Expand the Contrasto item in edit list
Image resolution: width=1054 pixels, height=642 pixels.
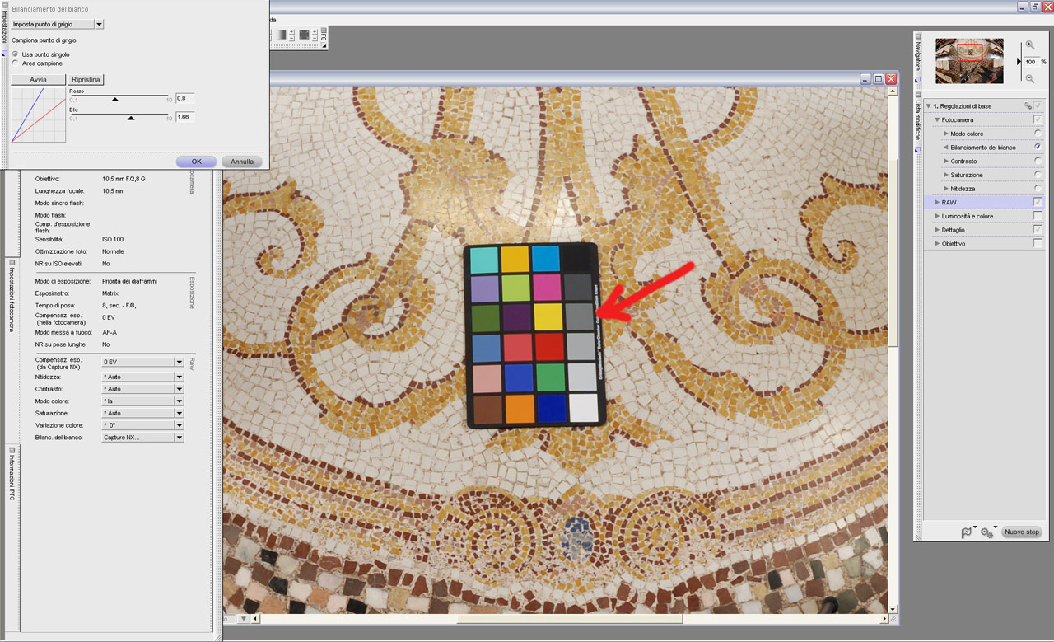946,162
